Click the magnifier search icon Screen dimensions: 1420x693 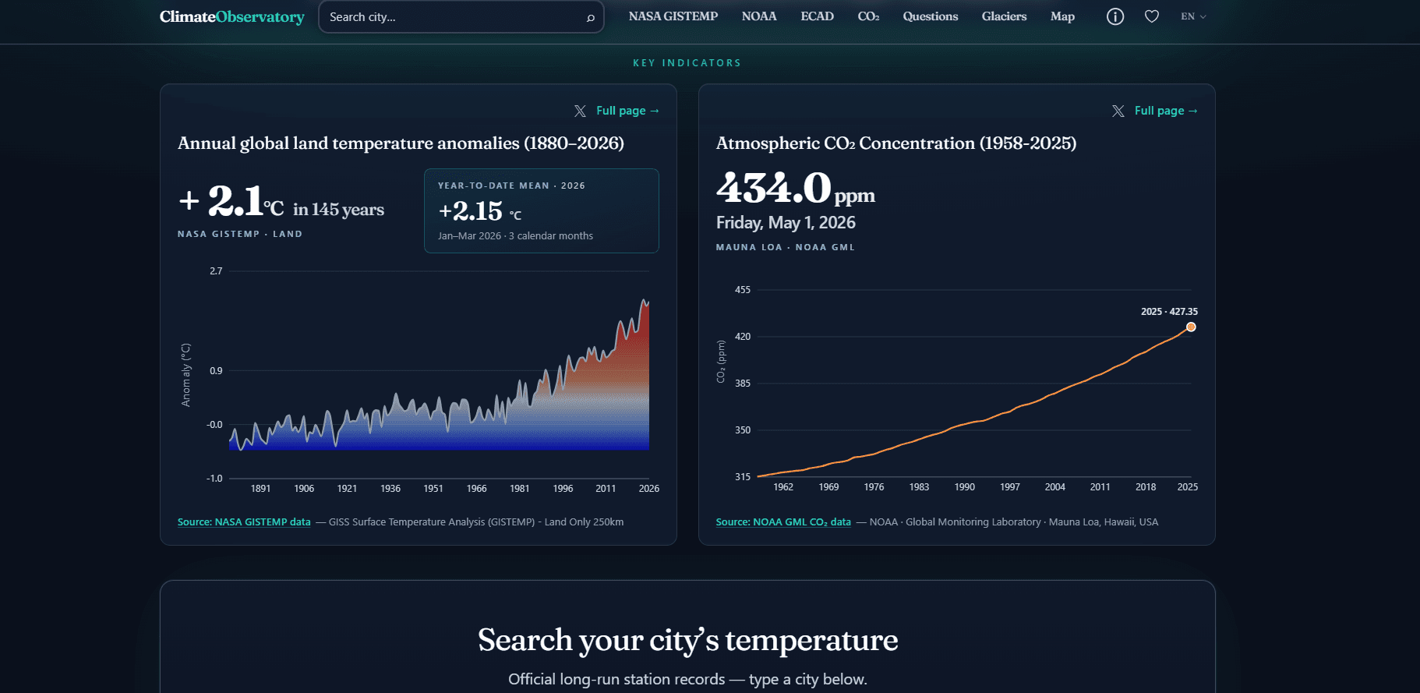(591, 17)
